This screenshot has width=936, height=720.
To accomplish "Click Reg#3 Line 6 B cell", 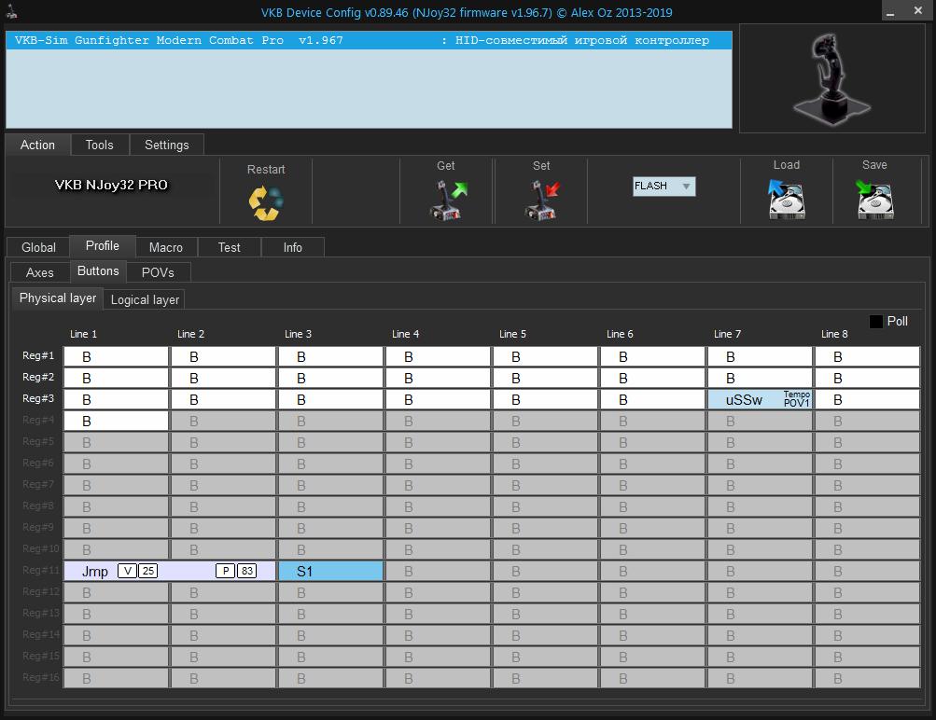I will tap(652, 400).
